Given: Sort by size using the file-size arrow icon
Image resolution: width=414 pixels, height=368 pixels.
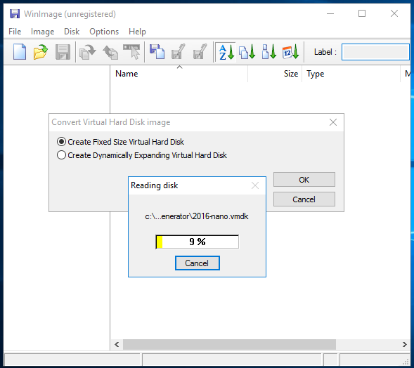Looking at the screenshot, I should 269,52.
